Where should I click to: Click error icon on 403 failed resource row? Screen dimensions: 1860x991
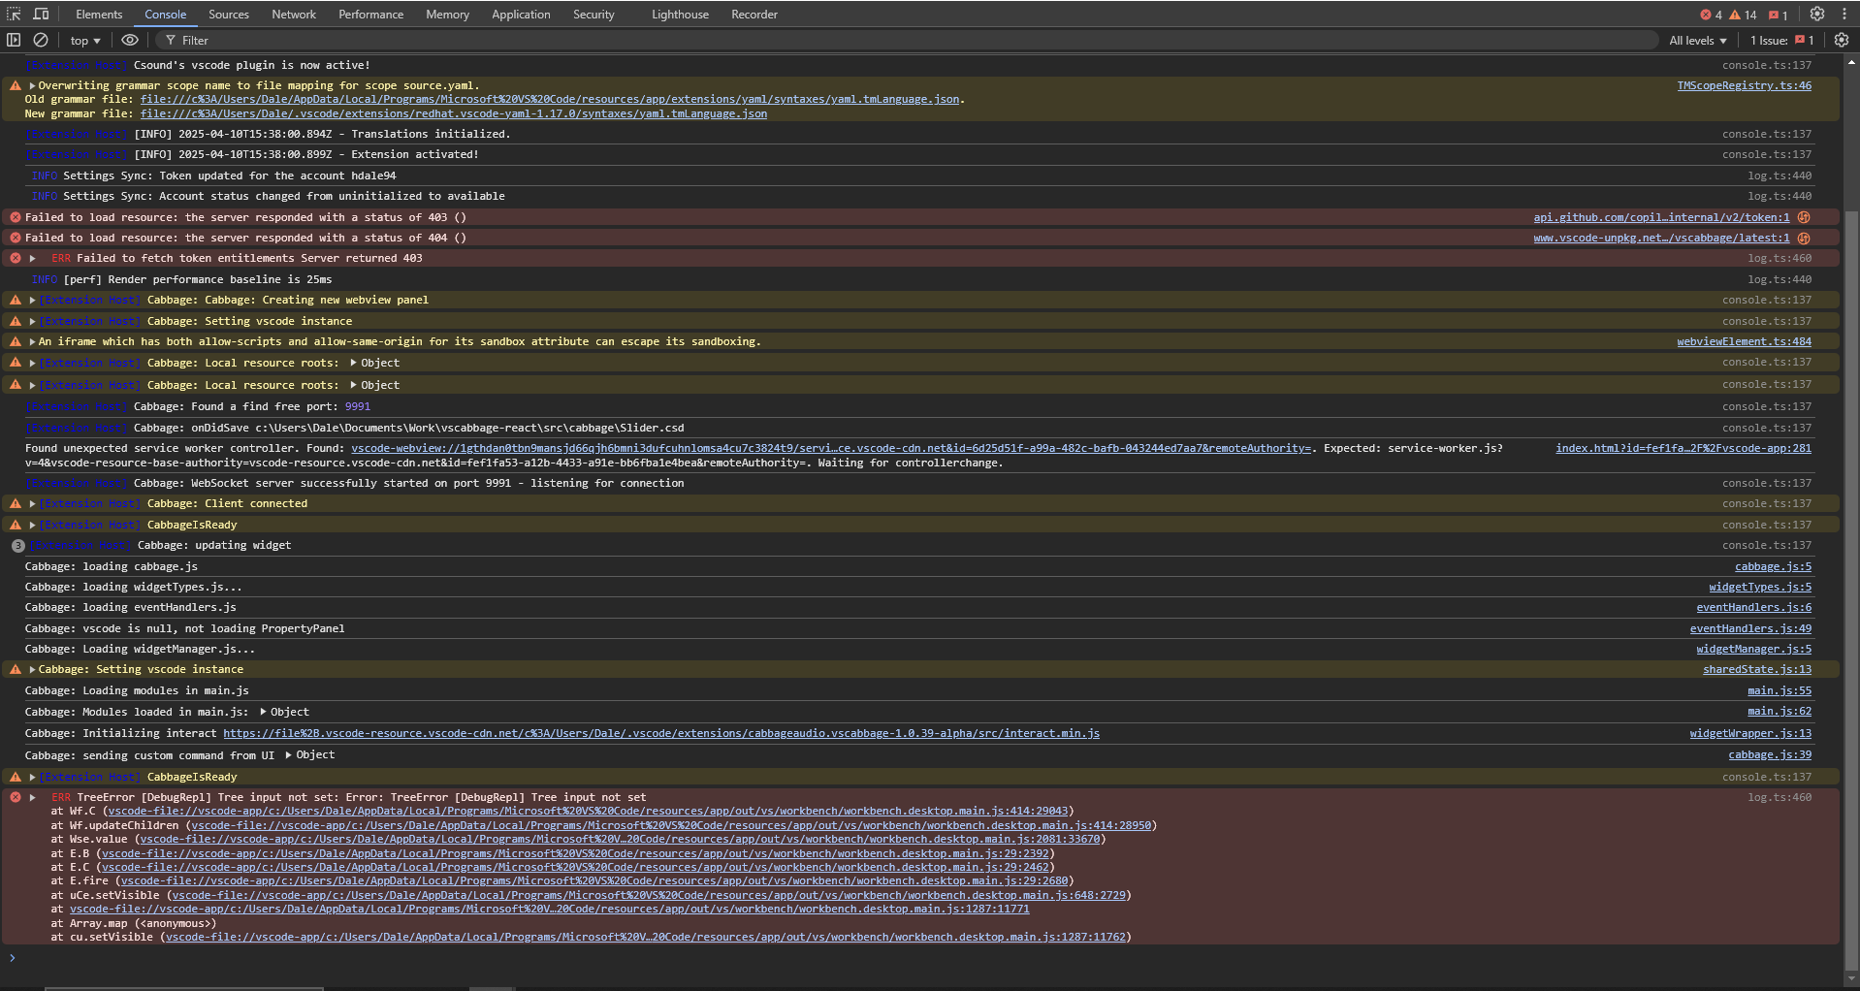click(x=16, y=217)
